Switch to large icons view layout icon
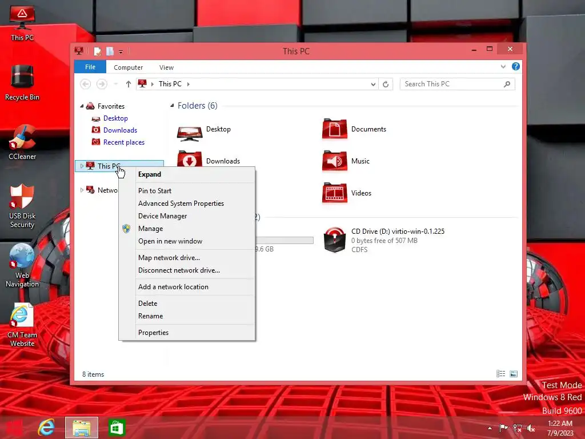 click(514, 374)
